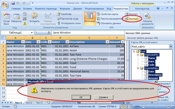Click Отобразить окно button
175x109 pixels.
pos(69,23)
